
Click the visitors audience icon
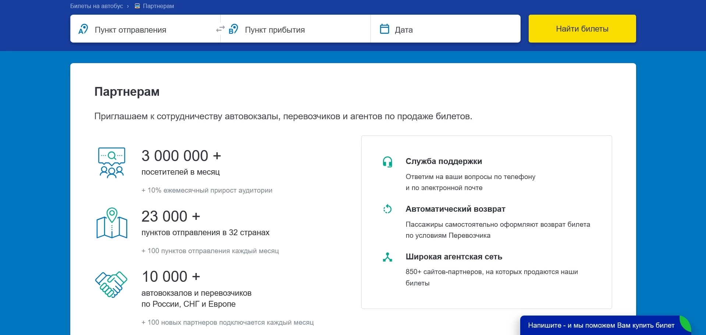[111, 163]
